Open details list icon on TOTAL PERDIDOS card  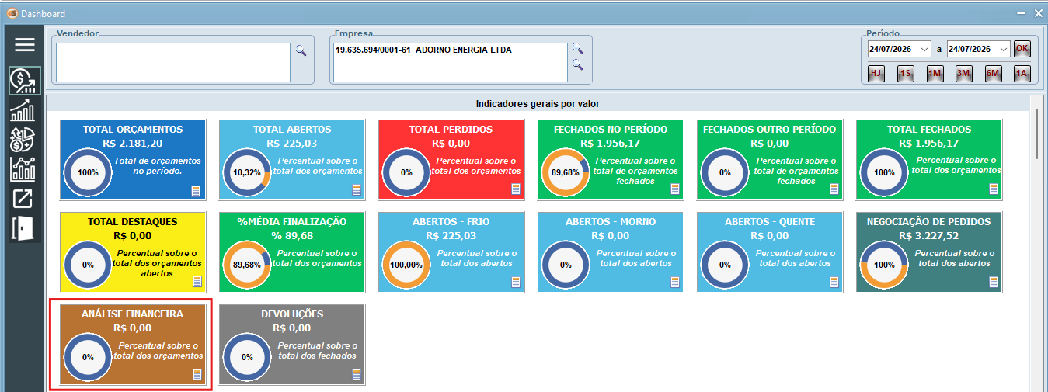516,189
